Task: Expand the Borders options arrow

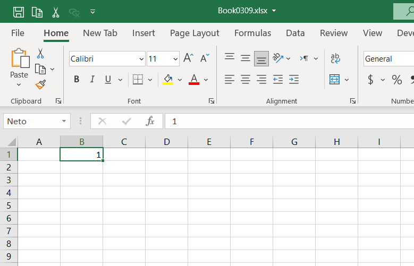Action: point(150,80)
